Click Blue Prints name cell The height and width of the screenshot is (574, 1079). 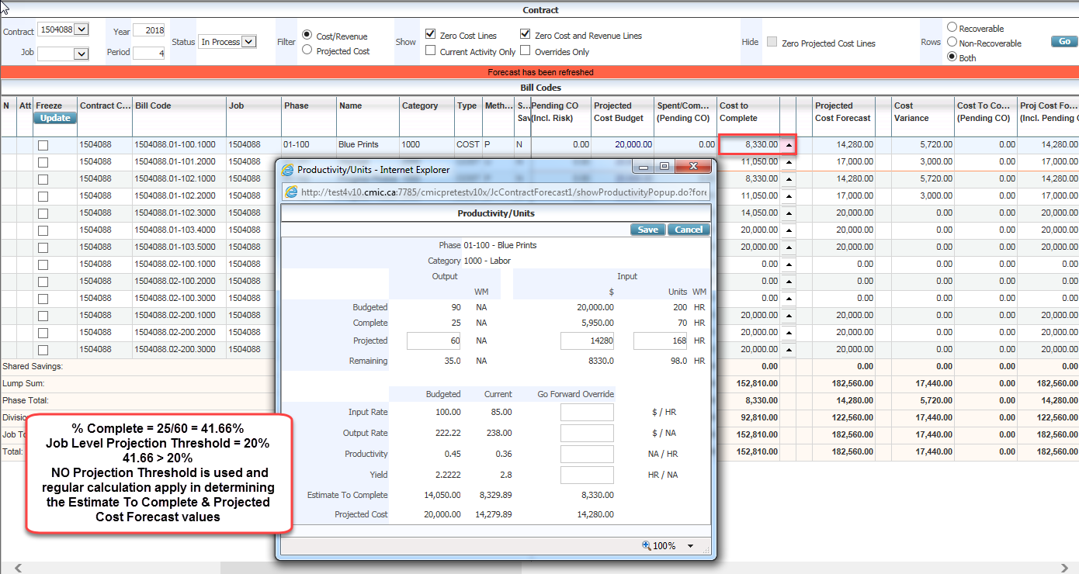[368, 145]
